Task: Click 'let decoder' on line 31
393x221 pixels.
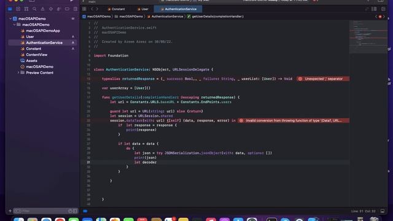Action: point(145,162)
